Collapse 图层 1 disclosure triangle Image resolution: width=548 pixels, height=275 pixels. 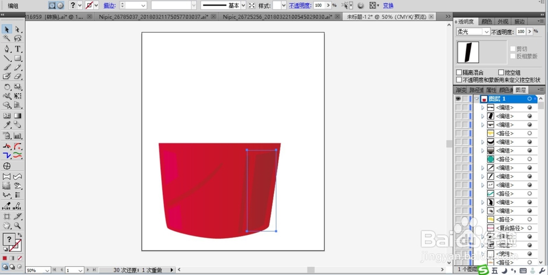pyautogui.click(x=477, y=99)
